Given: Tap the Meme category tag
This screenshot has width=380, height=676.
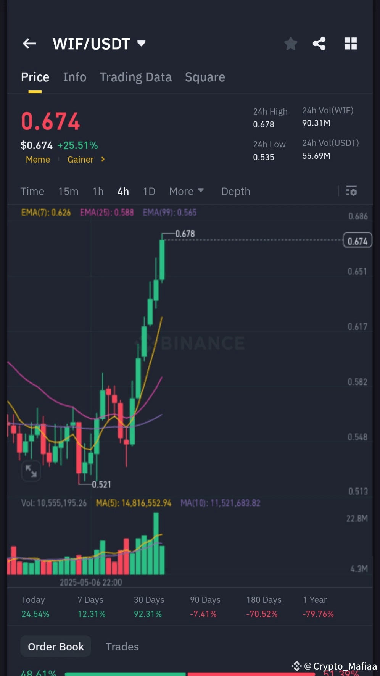Looking at the screenshot, I should coord(38,160).
